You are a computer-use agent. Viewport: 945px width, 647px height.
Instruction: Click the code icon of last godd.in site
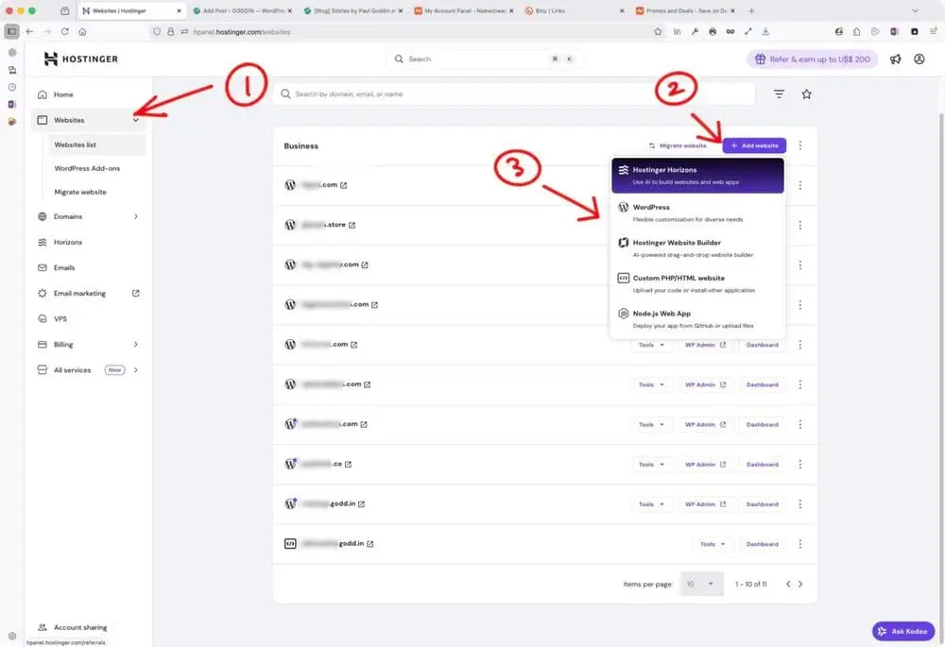pos(290,543)
